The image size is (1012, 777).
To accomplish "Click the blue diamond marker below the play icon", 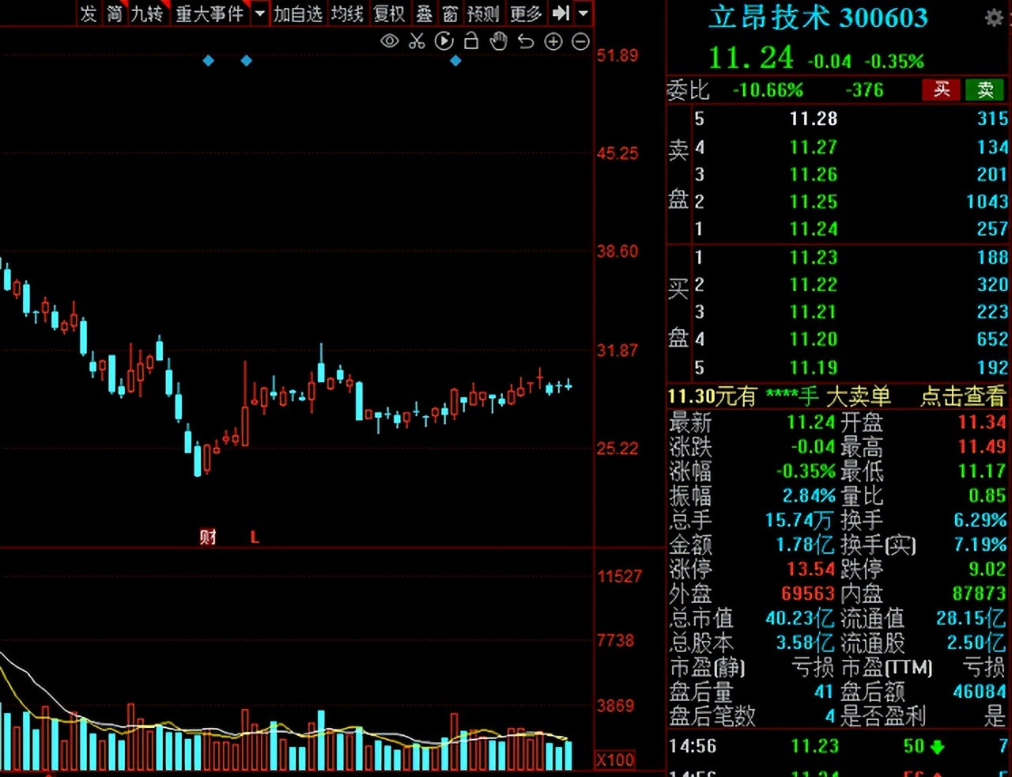I will pyautogui.click(x=455, y=61).
